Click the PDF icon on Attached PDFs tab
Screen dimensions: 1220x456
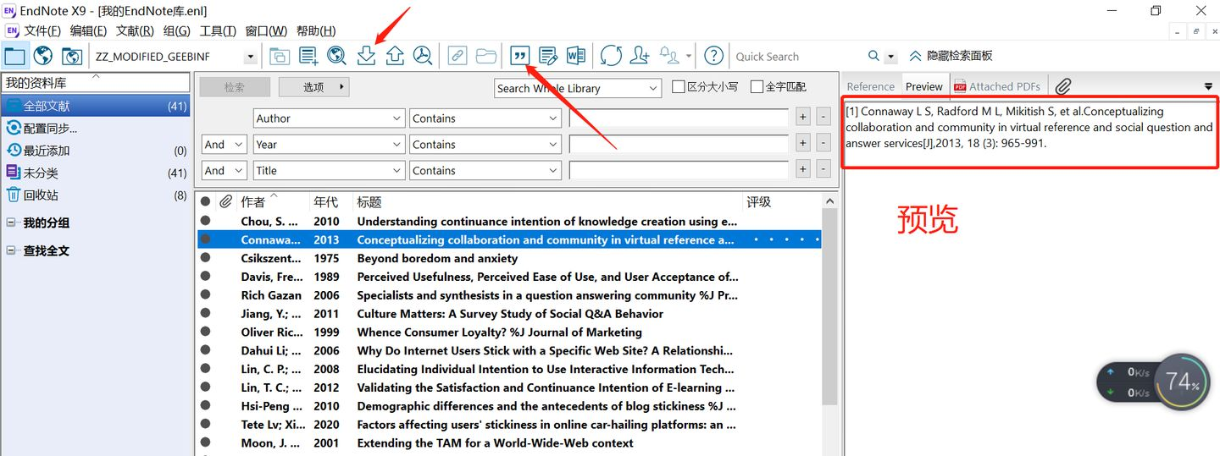[x=960, y=86]
